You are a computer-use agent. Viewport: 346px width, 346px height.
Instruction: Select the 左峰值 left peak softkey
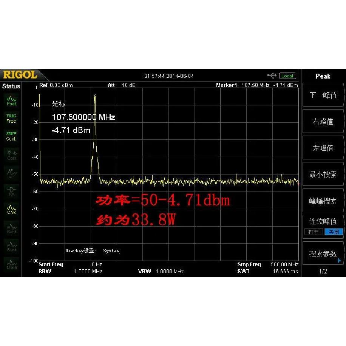(x=323, y=148)
